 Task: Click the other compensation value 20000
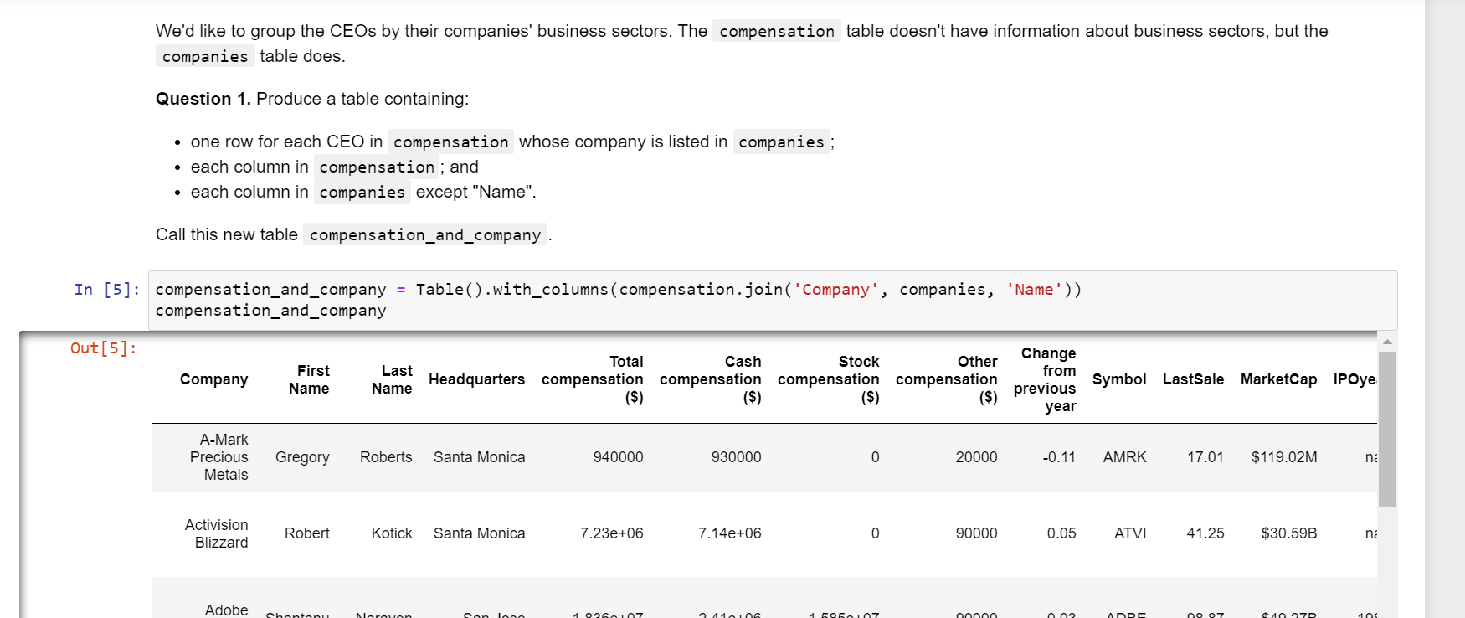(976, 457)
